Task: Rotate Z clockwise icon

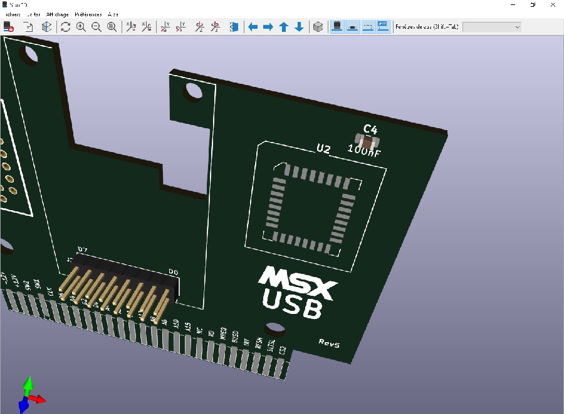Action: [x=200, y=27]
